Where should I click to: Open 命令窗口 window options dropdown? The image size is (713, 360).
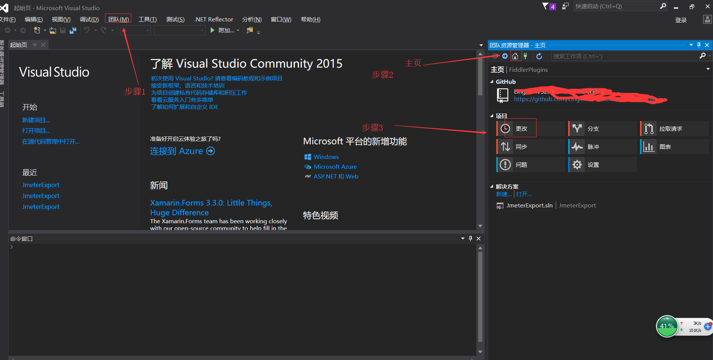463,239
